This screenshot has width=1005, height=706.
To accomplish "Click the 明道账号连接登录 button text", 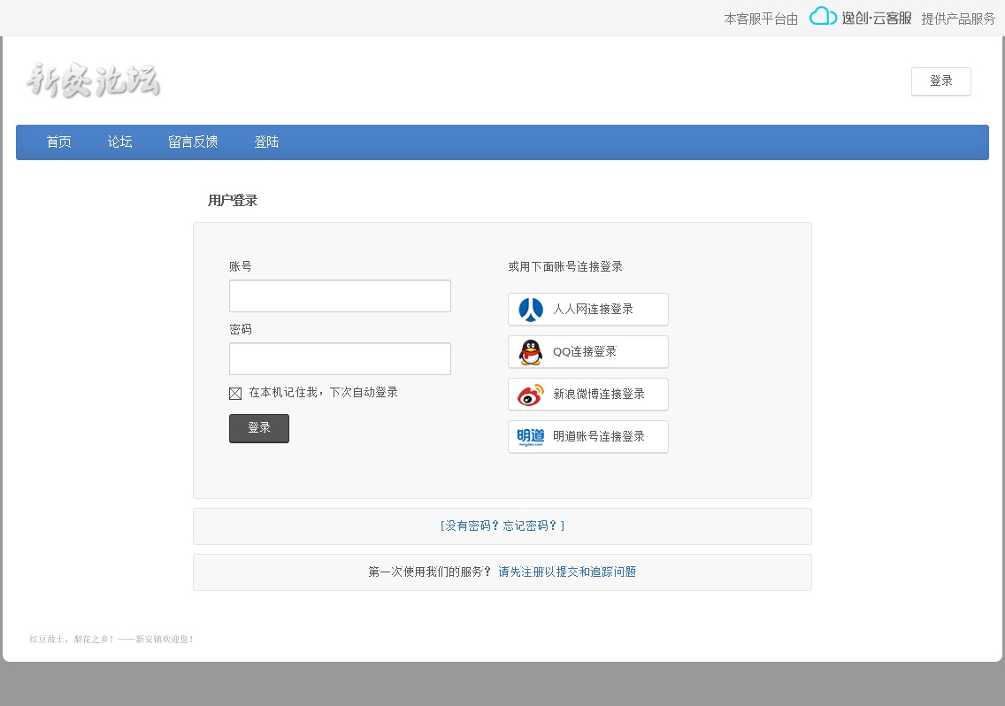I will [x=598, y=437].
